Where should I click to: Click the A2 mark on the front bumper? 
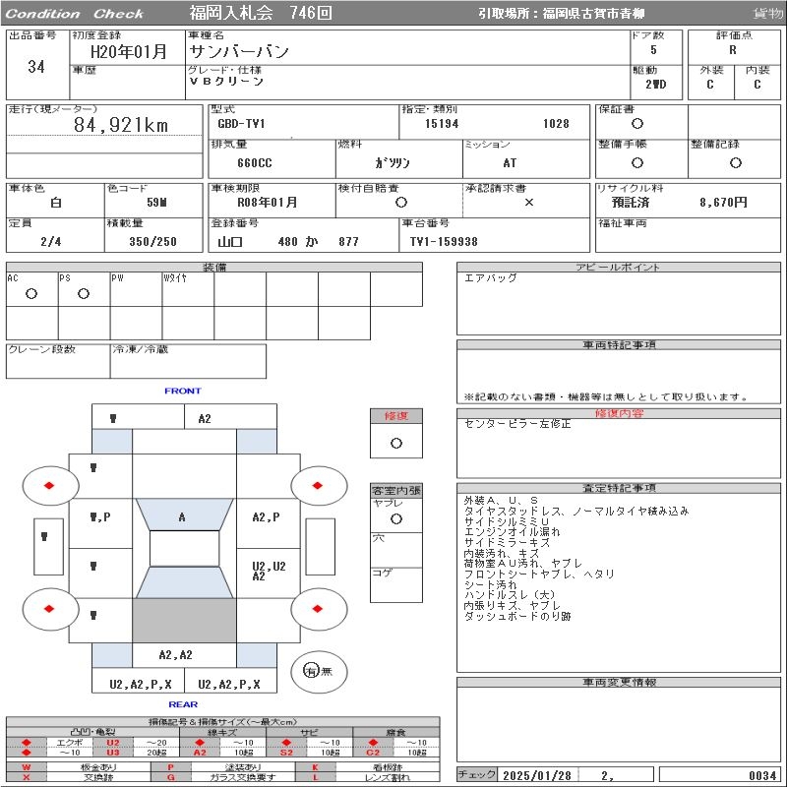point(205,419)
